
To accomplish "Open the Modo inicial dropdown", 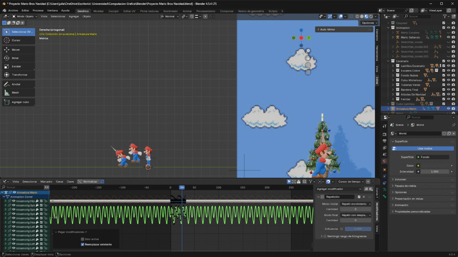I will (356, 203).
